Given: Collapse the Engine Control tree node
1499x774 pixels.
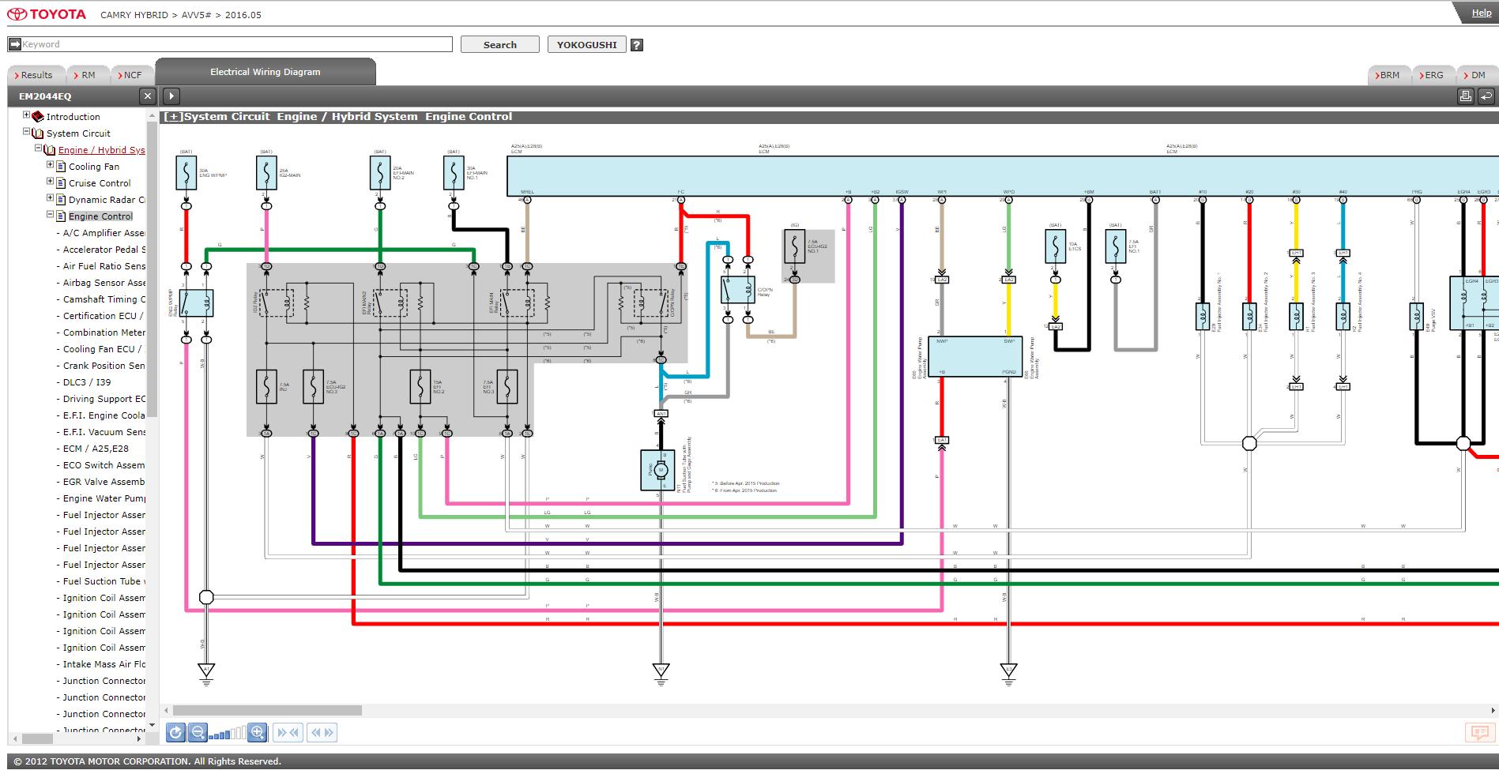Looking at the screenshot, I should (50, 215).
